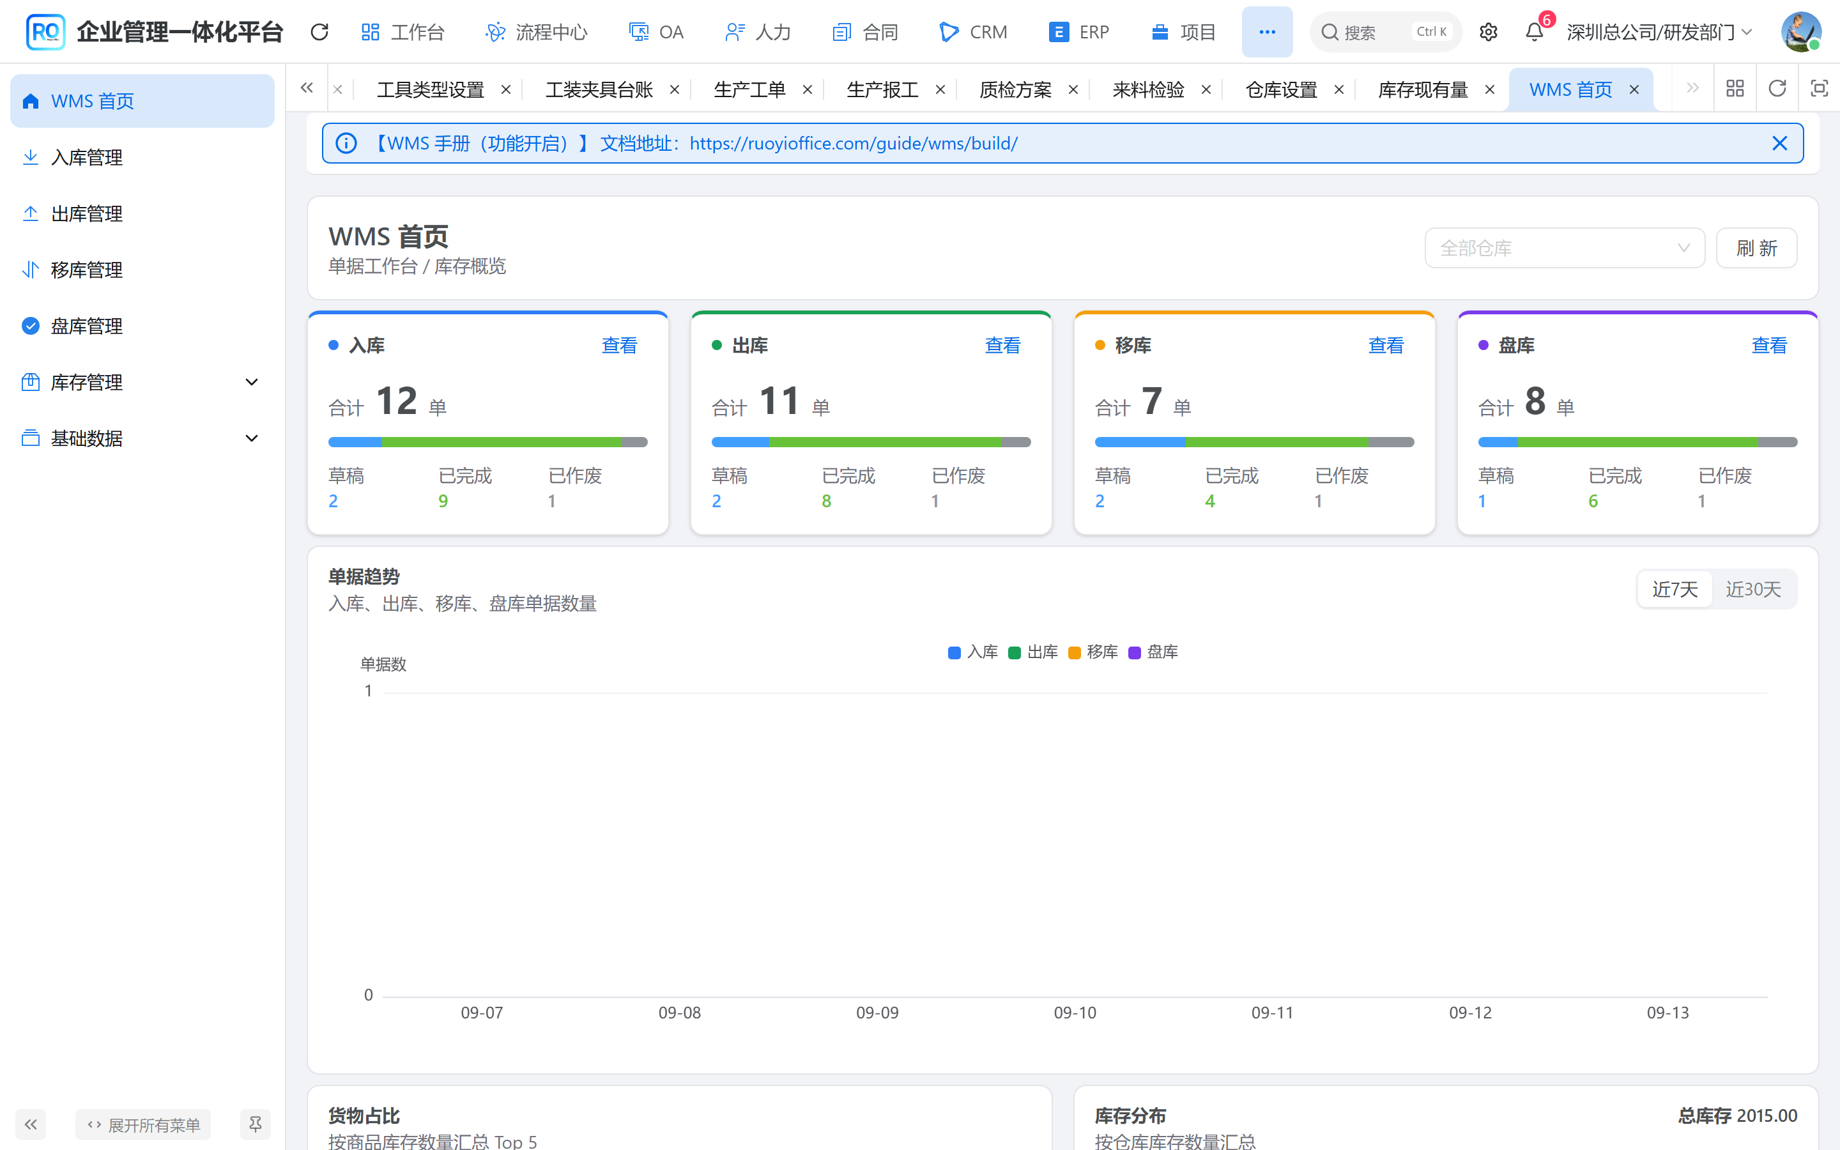Open 入库管理 in the sidebar
Screen dimensions: 1840x1150
point(142,157)
